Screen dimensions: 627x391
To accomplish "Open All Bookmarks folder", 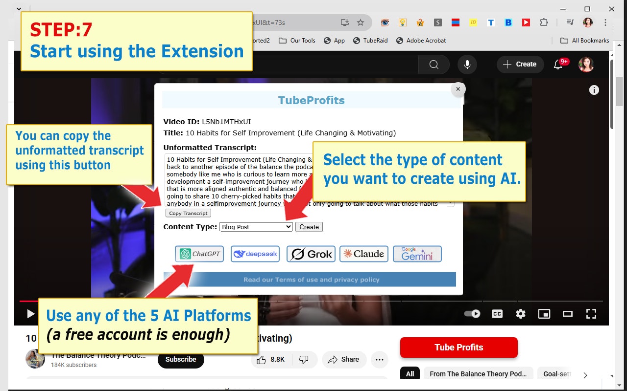I will 584,41.
